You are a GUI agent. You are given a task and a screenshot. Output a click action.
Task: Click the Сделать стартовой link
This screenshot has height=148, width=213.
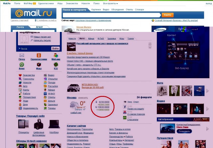click(20, 20)
